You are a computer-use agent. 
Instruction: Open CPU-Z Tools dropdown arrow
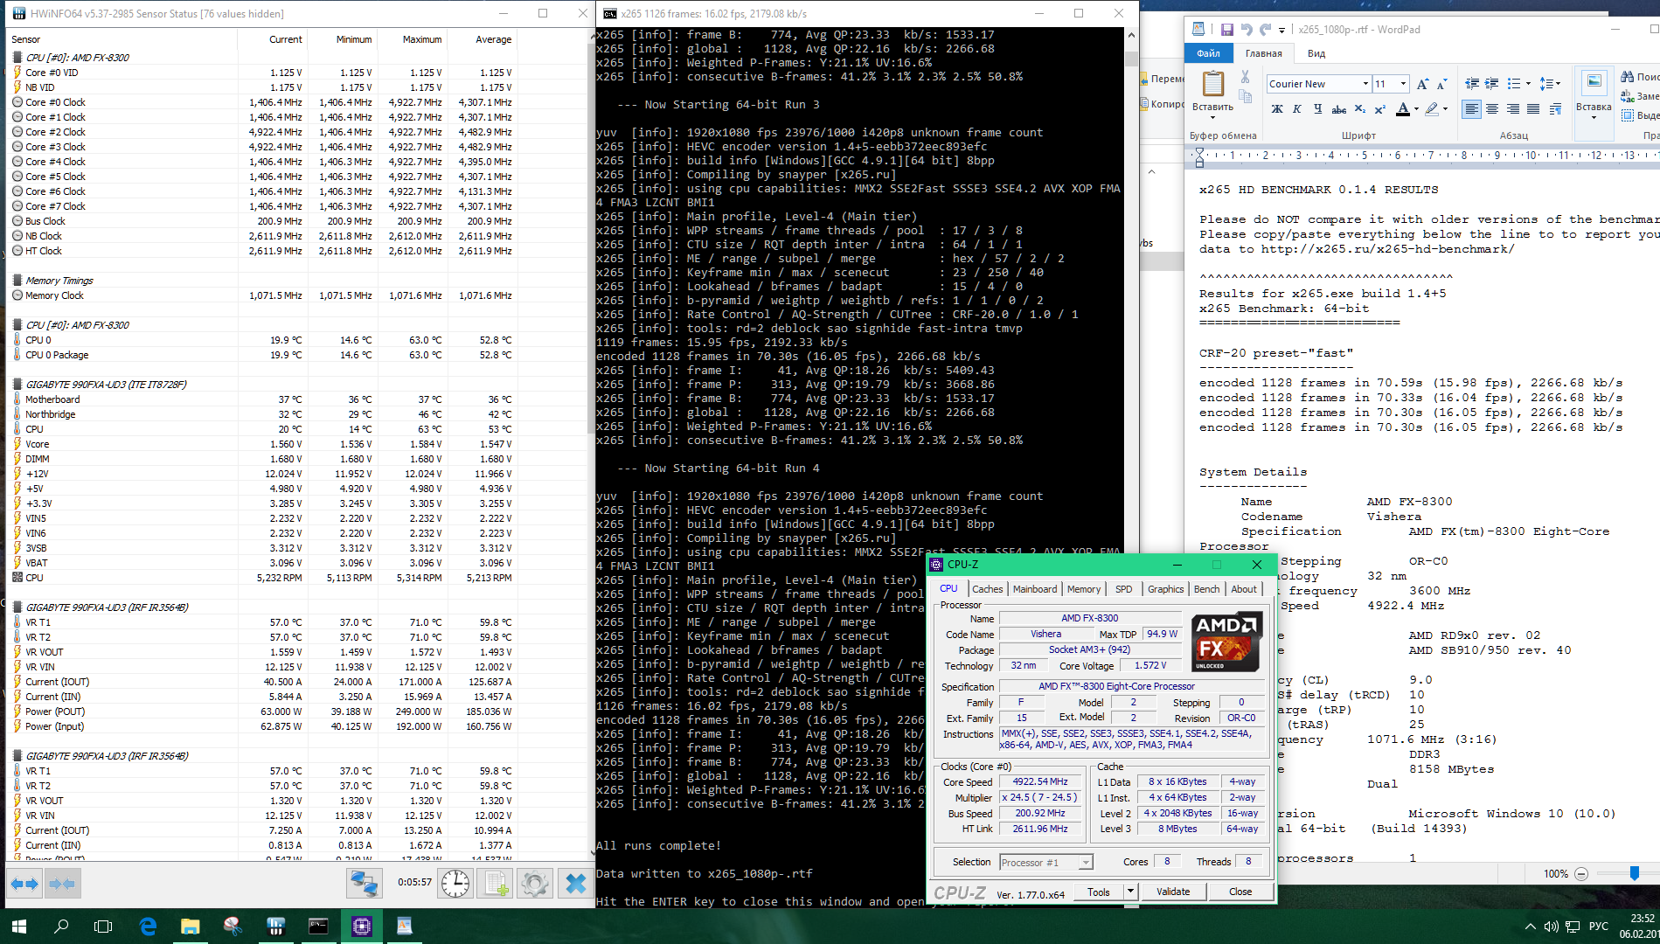pos(1130,892)
